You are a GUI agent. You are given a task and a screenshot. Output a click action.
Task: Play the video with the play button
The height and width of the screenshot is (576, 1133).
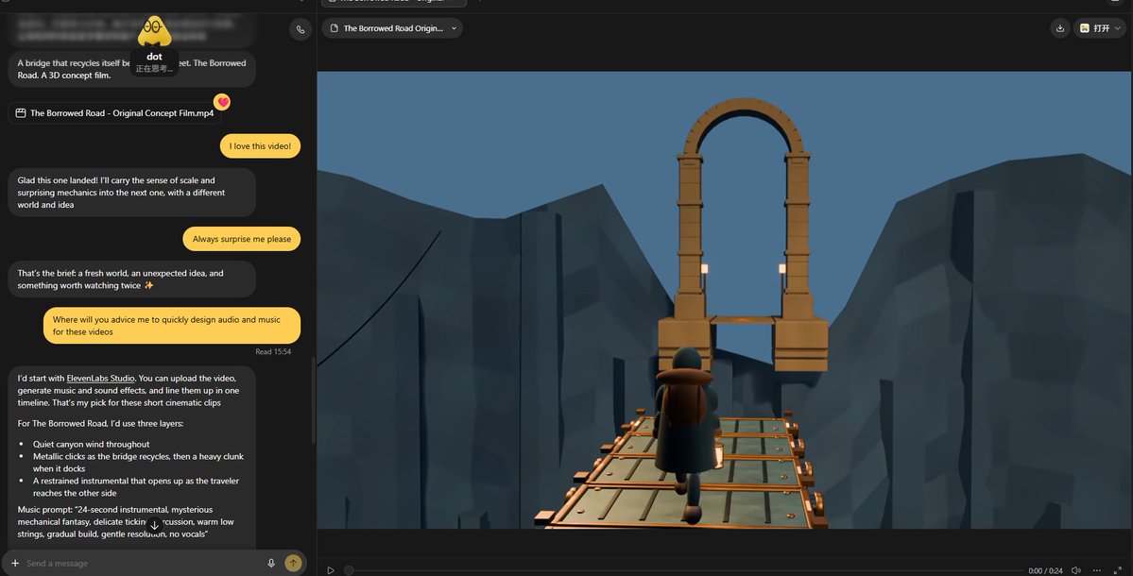pos(330,570)
